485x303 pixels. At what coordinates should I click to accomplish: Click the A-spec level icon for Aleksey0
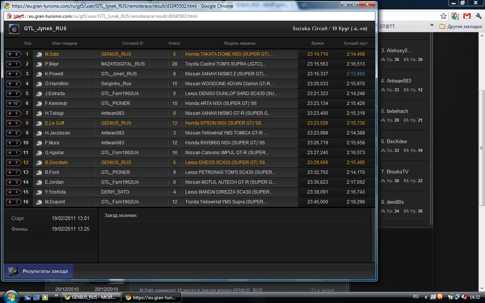[383, 59]
